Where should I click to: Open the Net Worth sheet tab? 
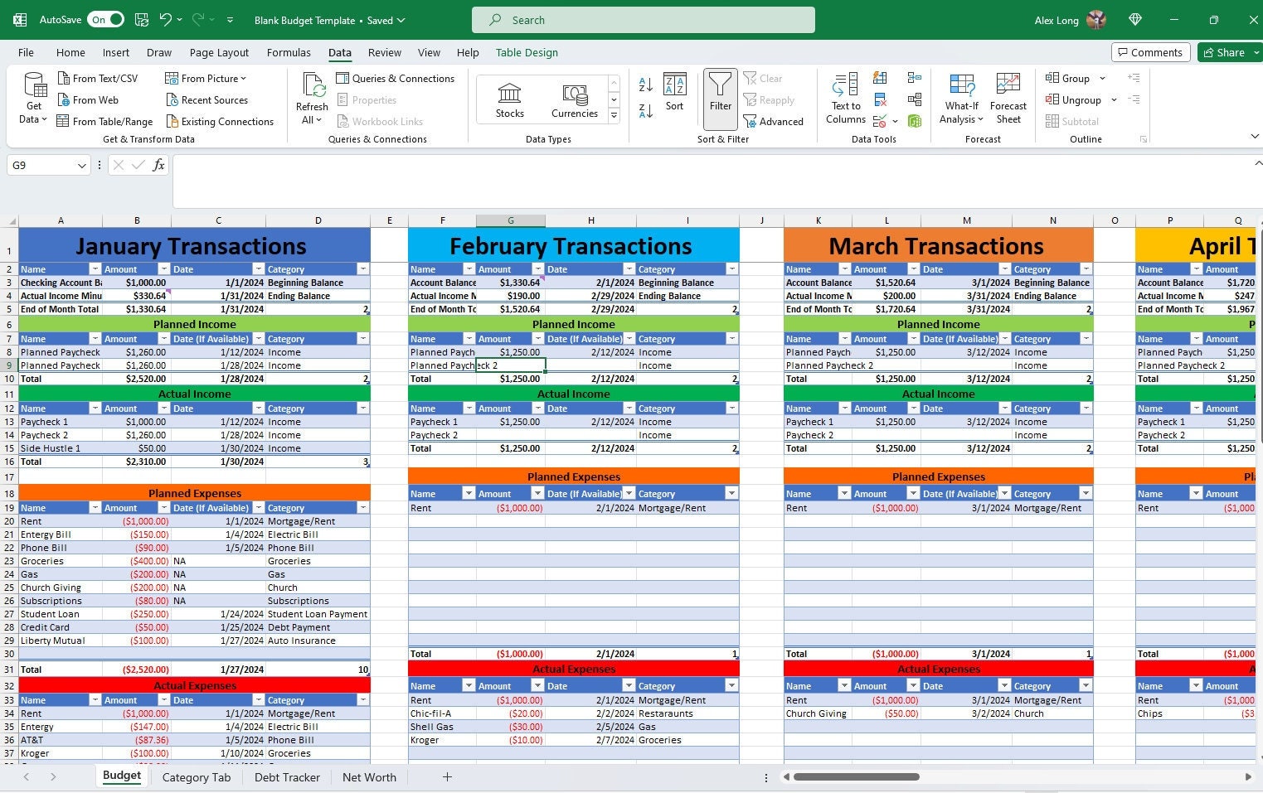369,776
